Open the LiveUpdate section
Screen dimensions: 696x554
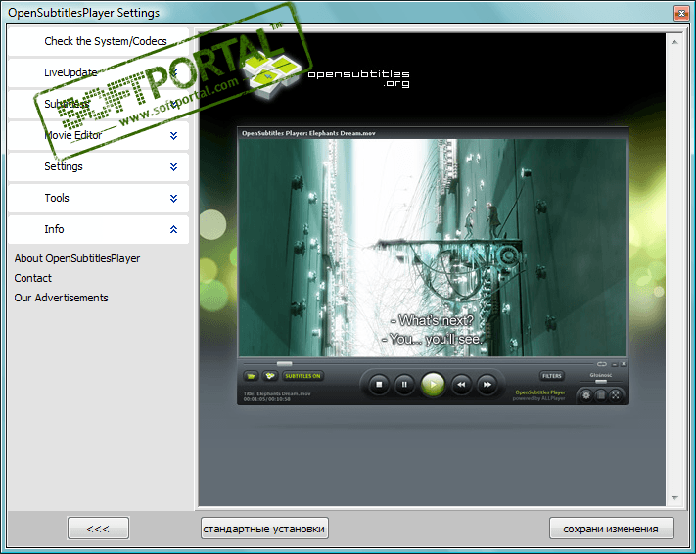98,72
